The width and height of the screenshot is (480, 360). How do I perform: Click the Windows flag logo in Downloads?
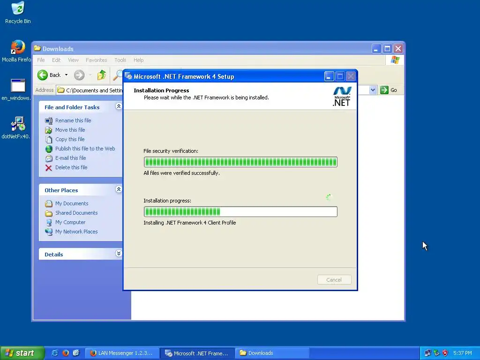(395, 60)
